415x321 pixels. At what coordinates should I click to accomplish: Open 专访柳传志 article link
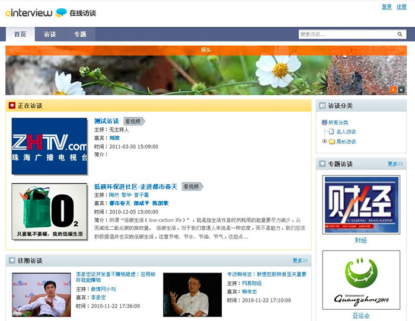[267, 274]
